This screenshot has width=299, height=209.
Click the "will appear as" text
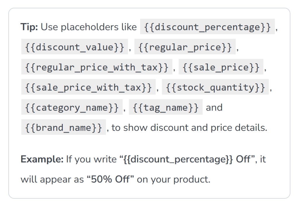[52, 179]
